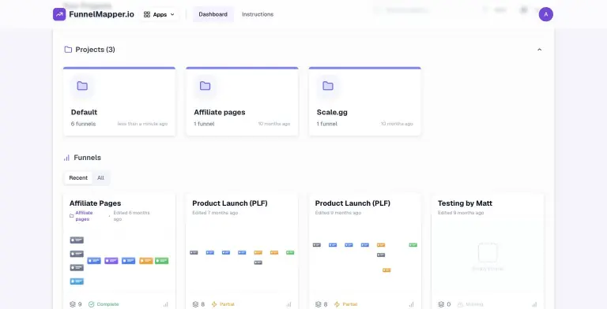Click the "6 funnels" text on the Default card
This screenshot has height=309, width=607.
pyautogui.click(x=83, y=124)
